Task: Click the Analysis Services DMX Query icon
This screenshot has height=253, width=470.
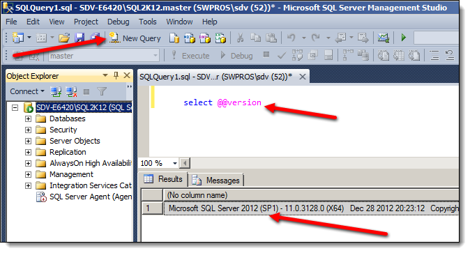Action: 205,38
